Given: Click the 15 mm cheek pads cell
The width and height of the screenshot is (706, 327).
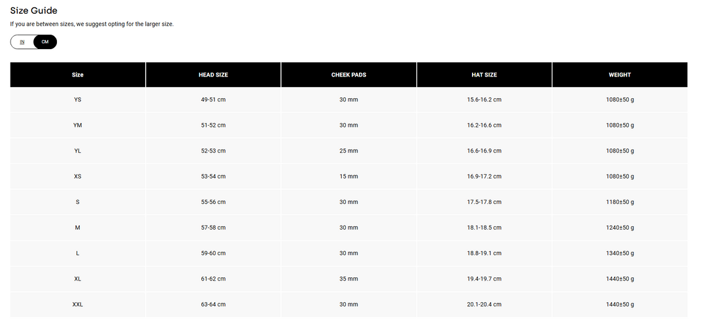Looking at the screenshot, I should (348, 177).
